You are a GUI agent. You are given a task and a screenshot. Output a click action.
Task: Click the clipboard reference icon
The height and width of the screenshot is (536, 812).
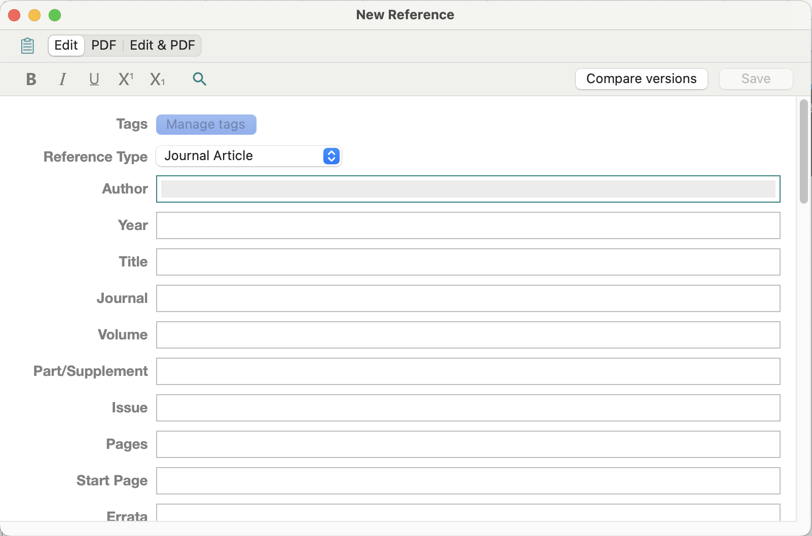27,46
